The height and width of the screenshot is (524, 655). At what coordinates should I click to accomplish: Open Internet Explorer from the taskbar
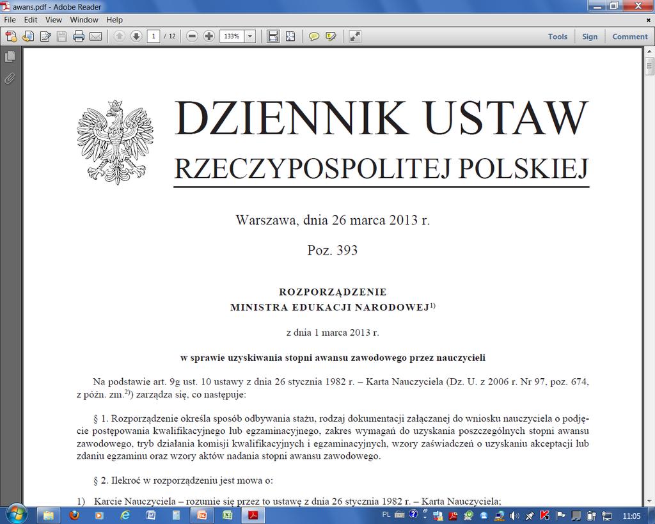125,515
